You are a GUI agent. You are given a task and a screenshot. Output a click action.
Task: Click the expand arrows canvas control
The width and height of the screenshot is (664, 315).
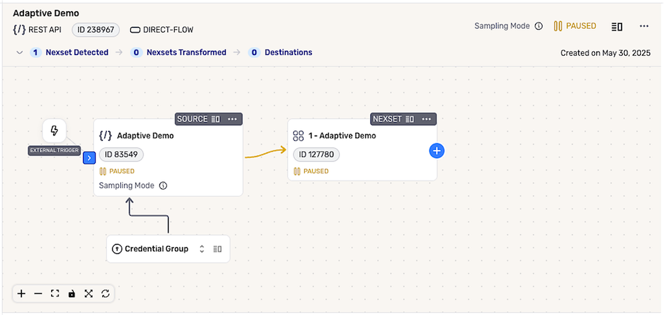(88, 293)
